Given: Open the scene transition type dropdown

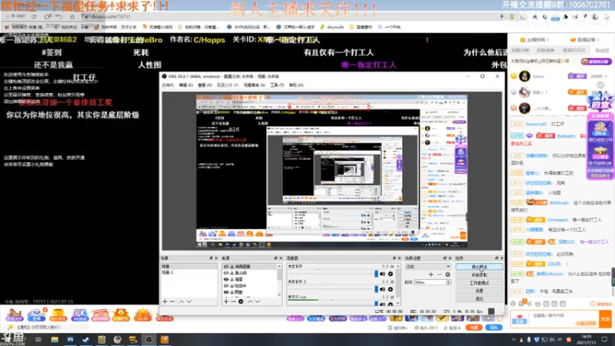Looking at the screenshot, I should (427, 267).
